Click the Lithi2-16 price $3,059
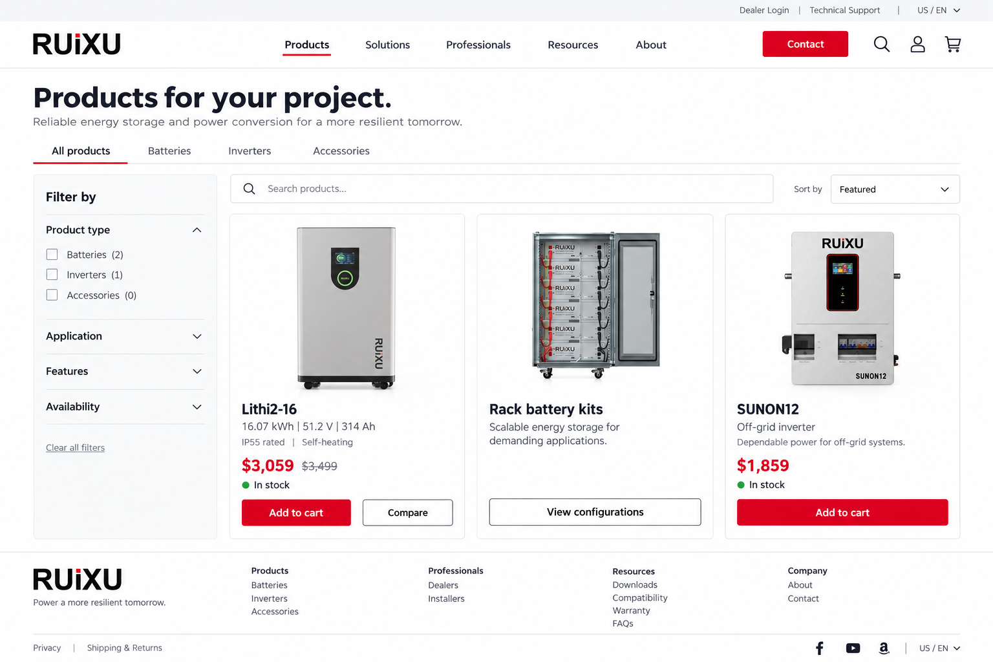This screenshot has height=662, width=993. pos(268,465)
